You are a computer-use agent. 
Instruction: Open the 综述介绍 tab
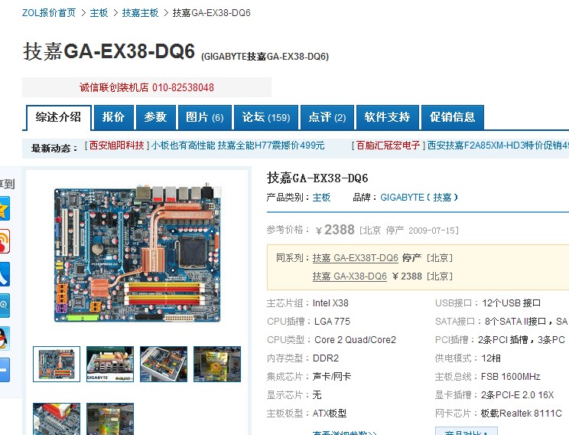point(58,117)
